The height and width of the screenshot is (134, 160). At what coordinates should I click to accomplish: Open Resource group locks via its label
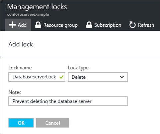(61, 25)
